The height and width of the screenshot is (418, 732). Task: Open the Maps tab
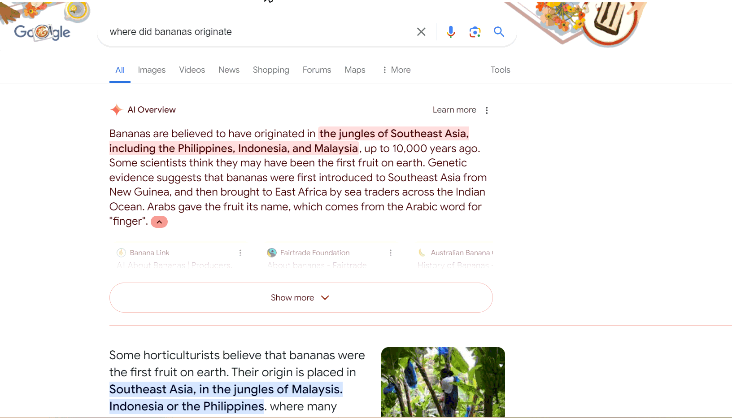355,70
